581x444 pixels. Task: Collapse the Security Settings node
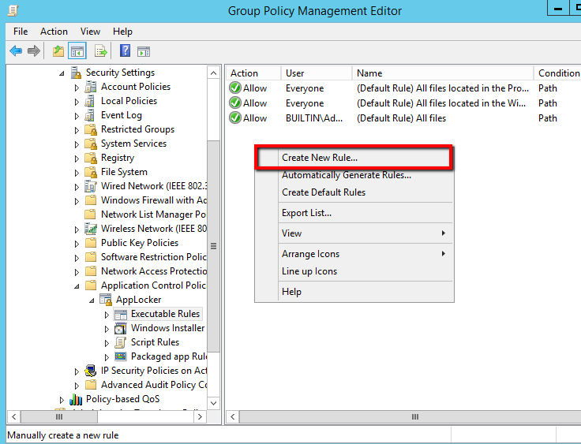(62, 73)
